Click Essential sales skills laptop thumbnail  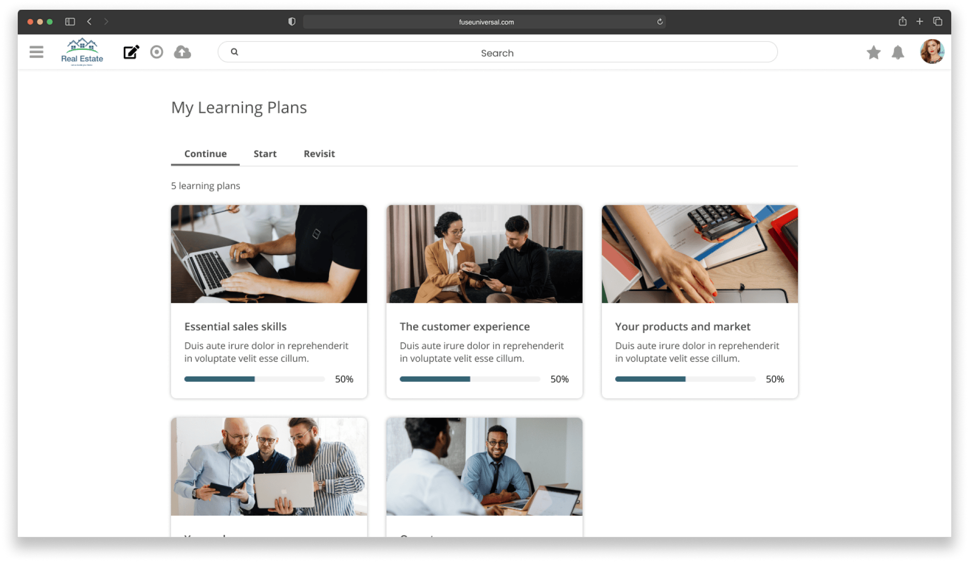(x=269, y=254)
